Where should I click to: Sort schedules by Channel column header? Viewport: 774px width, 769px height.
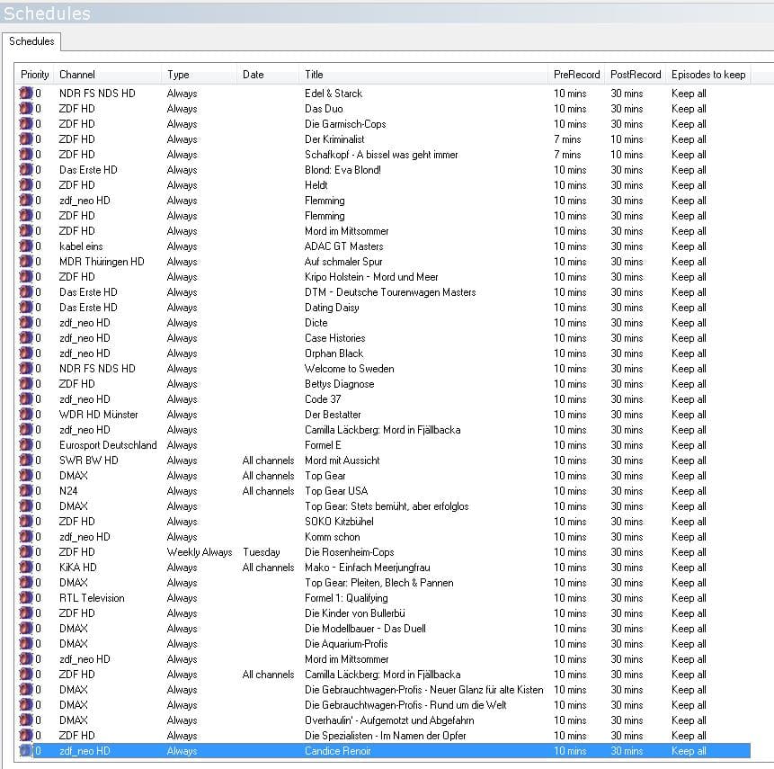point(77,75)
